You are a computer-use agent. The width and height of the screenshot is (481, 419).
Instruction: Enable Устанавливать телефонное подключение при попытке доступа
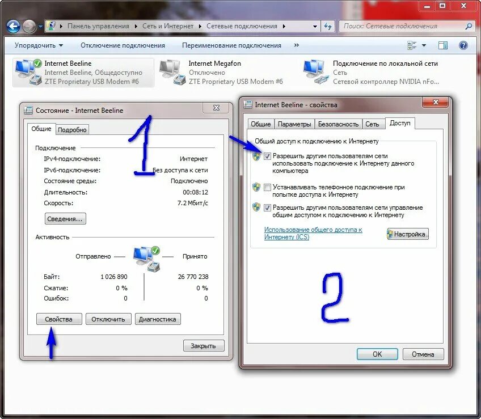(x=267, y=187)
